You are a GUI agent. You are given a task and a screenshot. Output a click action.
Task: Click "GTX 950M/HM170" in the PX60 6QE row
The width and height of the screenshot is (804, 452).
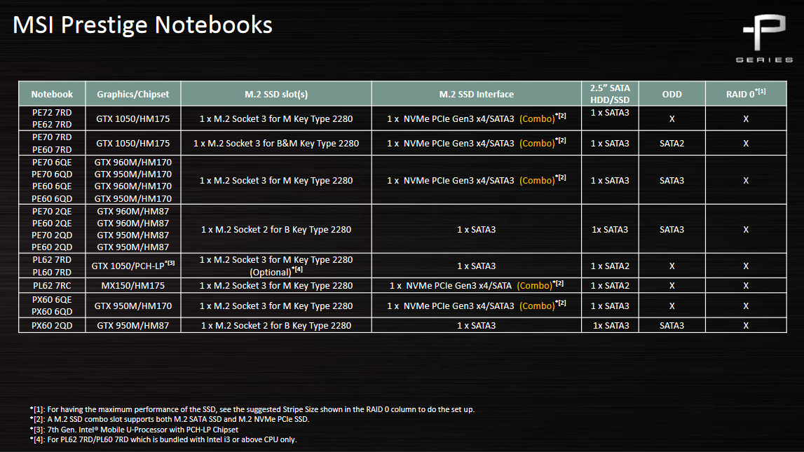coord(132,306)
